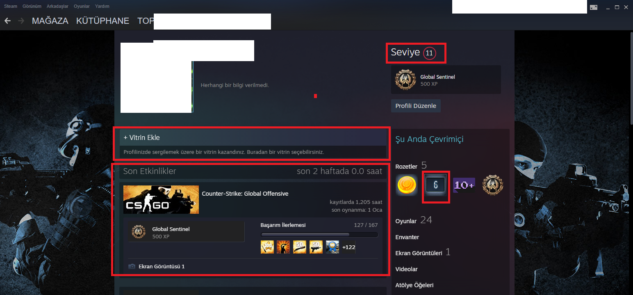Click the back navigation arrow
633x295 pixels.
[x=7, y=21]
